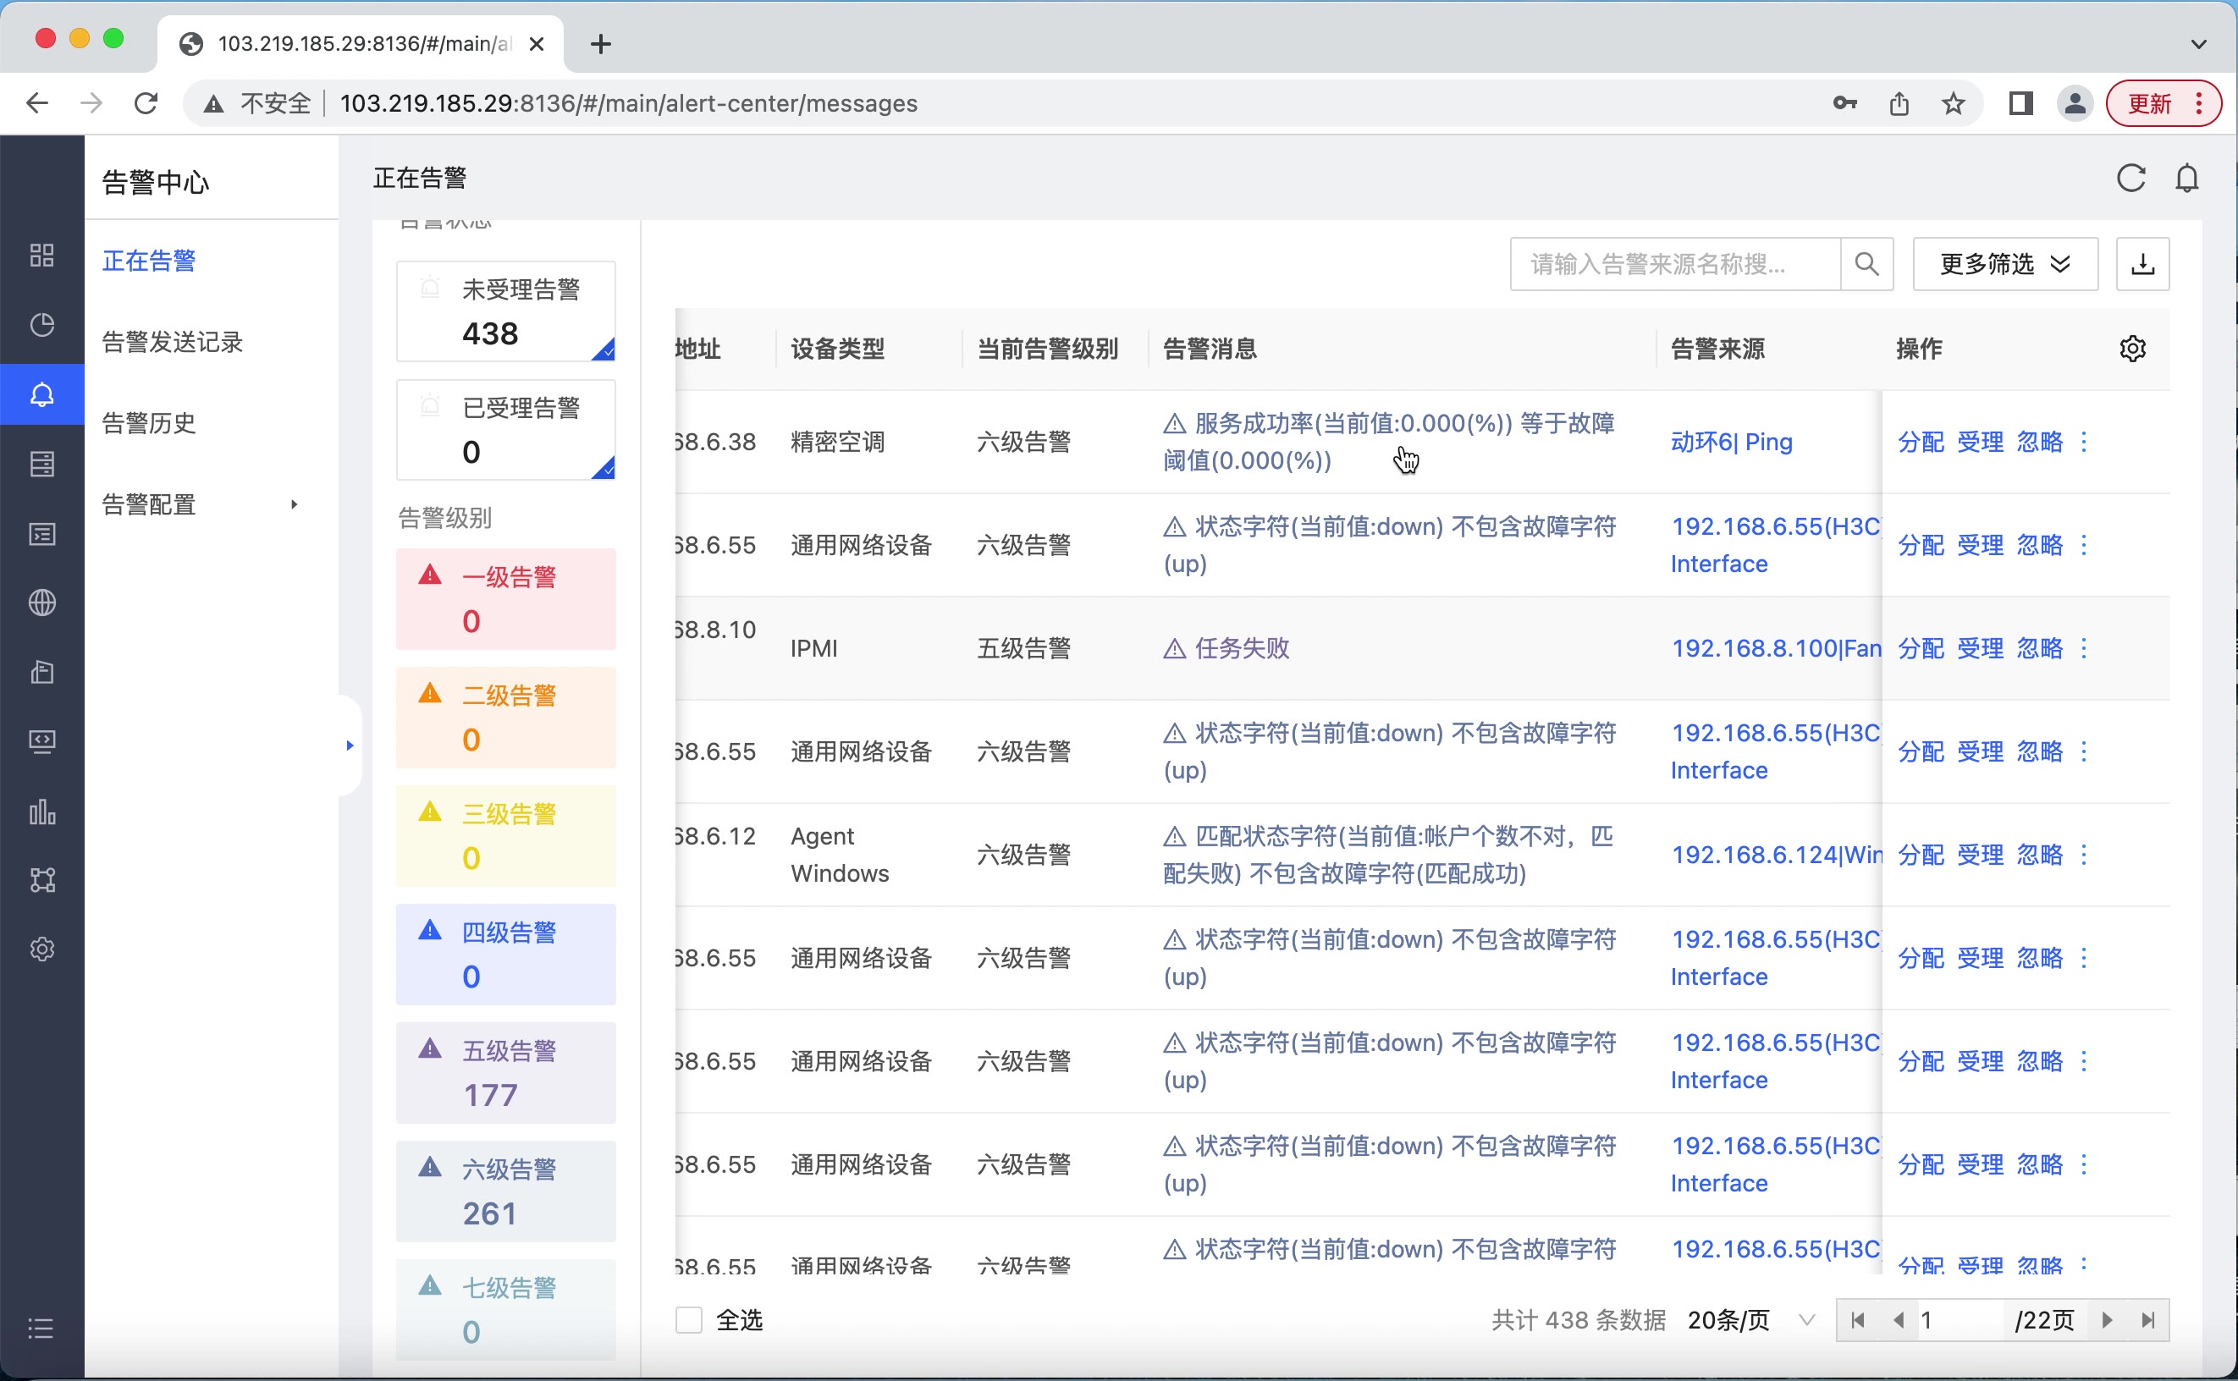Switch to 告警历史 in the left menu
This screenshot has height=1381, width=2238.
click(x=149, y=422)
